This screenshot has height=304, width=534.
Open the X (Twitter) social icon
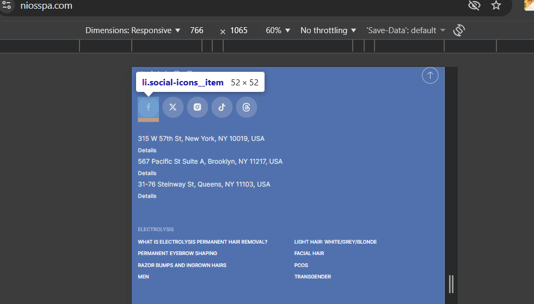[x=173, y=107]
